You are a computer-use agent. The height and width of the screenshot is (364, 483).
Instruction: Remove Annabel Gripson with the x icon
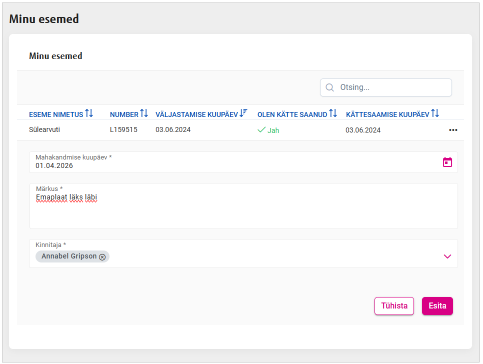click(102, 256)
